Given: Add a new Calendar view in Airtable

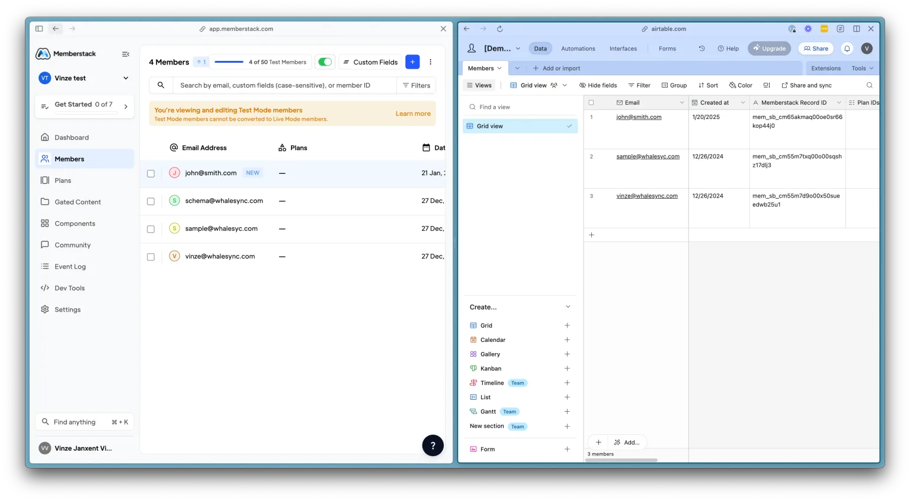Looking at the screenshot, I should [x=567, y=340].
